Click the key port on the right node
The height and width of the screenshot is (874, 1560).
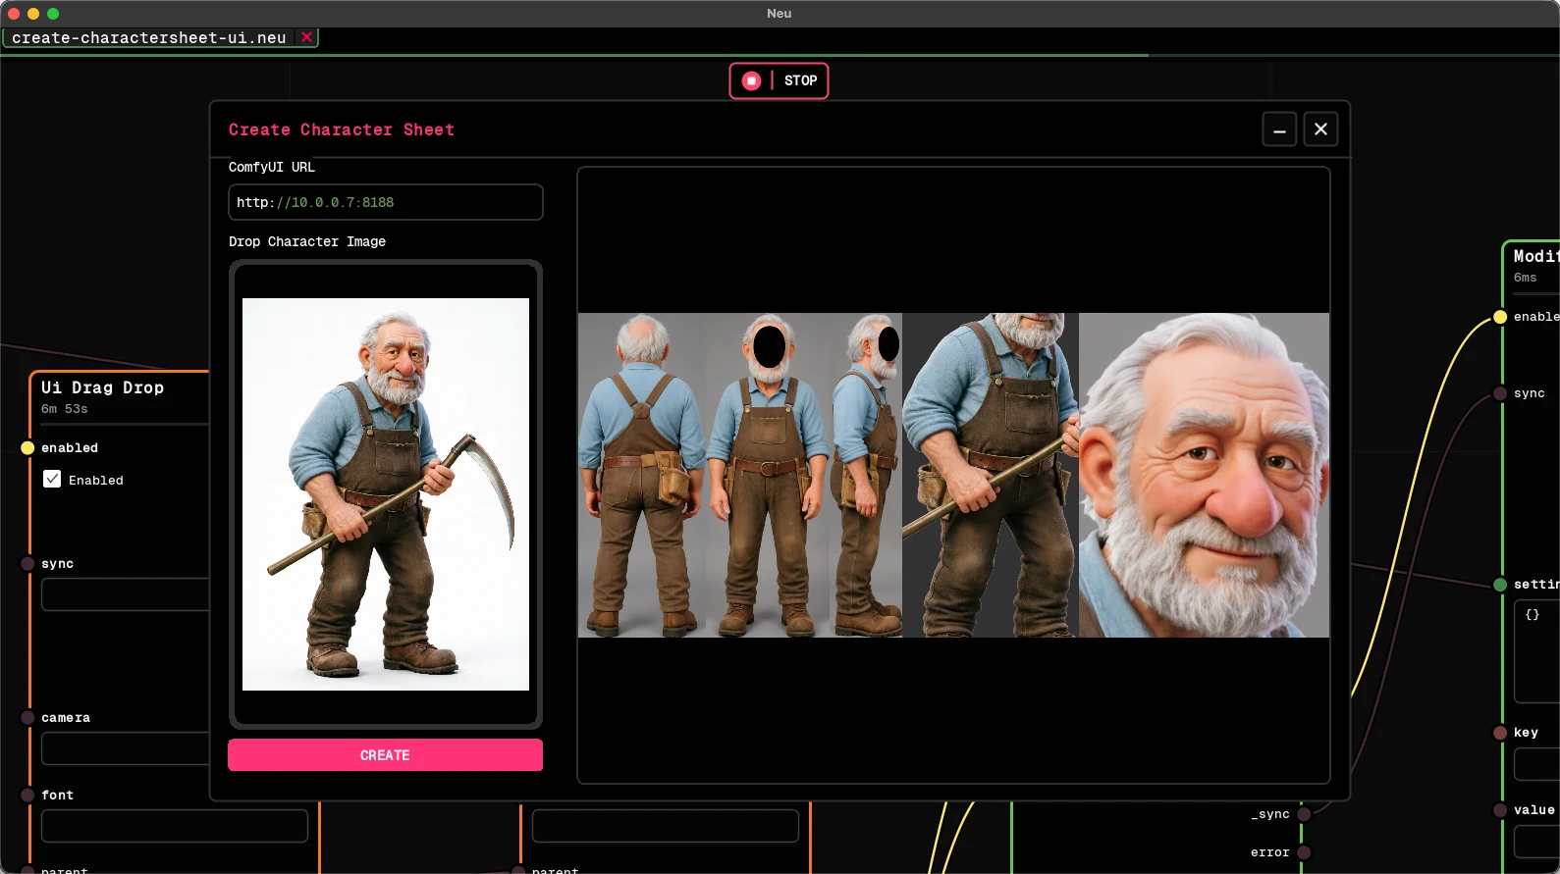tap(1500, 733)
